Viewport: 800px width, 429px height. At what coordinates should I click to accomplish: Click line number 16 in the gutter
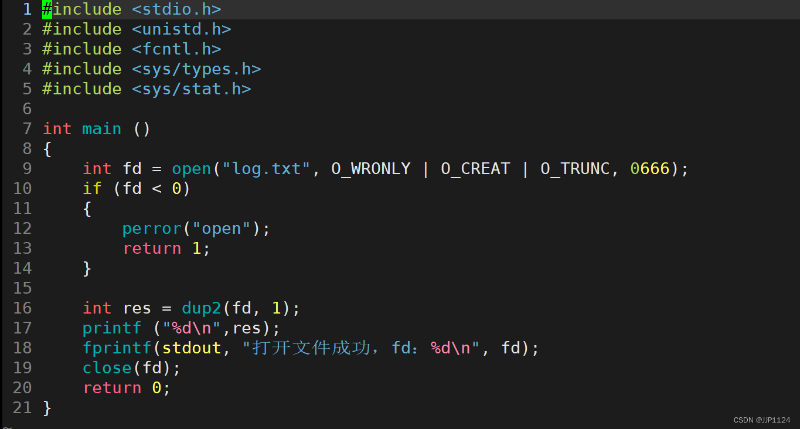click(22, 308)
